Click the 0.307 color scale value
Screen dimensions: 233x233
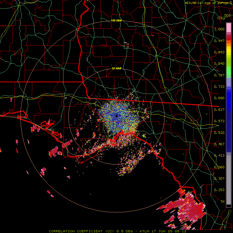click(219, 179)
